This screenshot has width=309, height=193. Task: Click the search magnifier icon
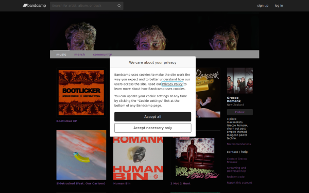pos(119,6)
